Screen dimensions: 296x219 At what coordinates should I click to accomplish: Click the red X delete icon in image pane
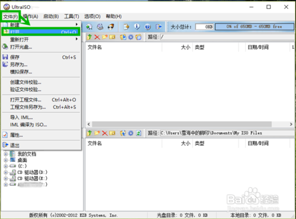(x=97, y=37)
